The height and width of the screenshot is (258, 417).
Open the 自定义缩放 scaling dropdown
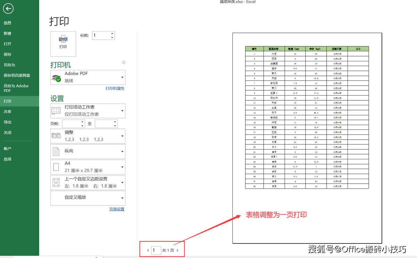pos(88,198)
